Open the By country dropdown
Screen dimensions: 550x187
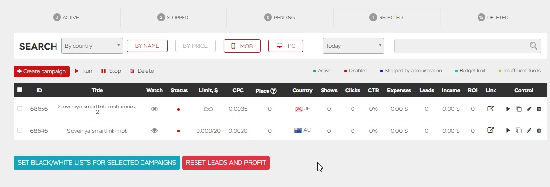(92, 46)
